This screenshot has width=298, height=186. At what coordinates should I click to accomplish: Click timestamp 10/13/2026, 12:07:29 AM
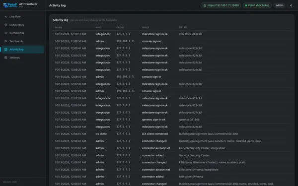click(71, 91)
